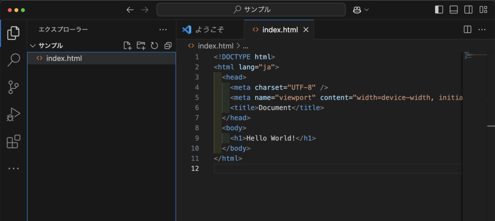This screenshot has width=495, height=221.
Task: Click the Document title text
Action: 275,108
